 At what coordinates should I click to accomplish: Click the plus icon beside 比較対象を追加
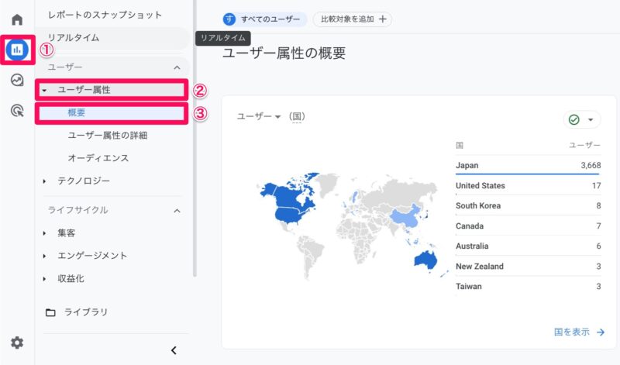(382, 19)
